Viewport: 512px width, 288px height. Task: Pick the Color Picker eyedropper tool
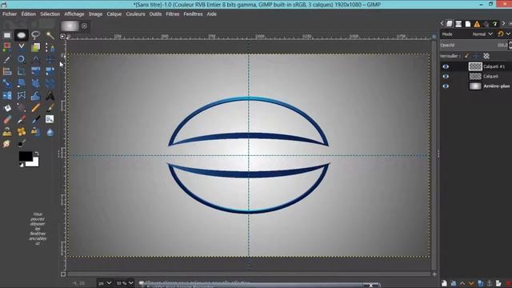(7, 59)
